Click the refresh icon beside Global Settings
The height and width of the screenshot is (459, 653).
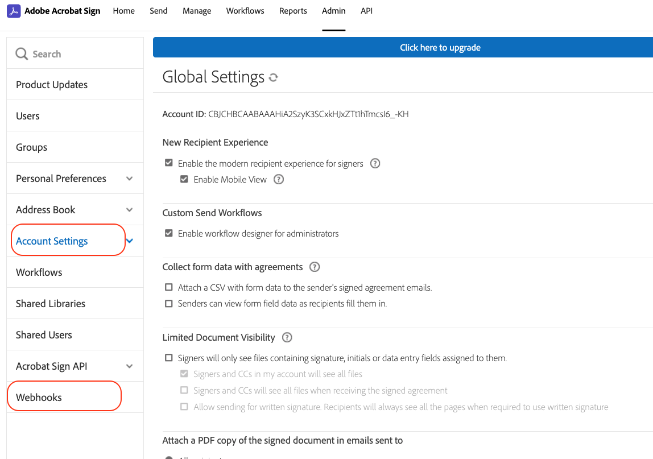click(x=273, y=77)
